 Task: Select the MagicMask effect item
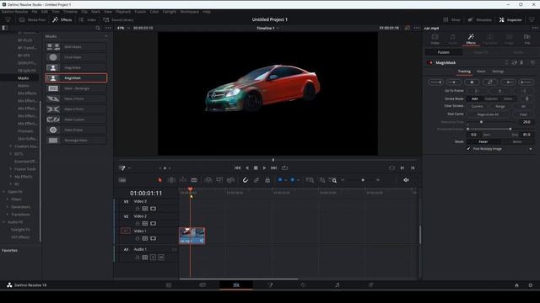(76, 78)
